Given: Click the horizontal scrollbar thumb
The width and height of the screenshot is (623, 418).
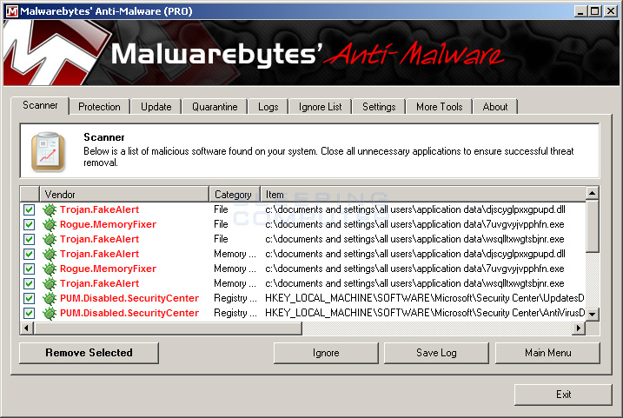Looking at the screenshot, I should 168,328.
